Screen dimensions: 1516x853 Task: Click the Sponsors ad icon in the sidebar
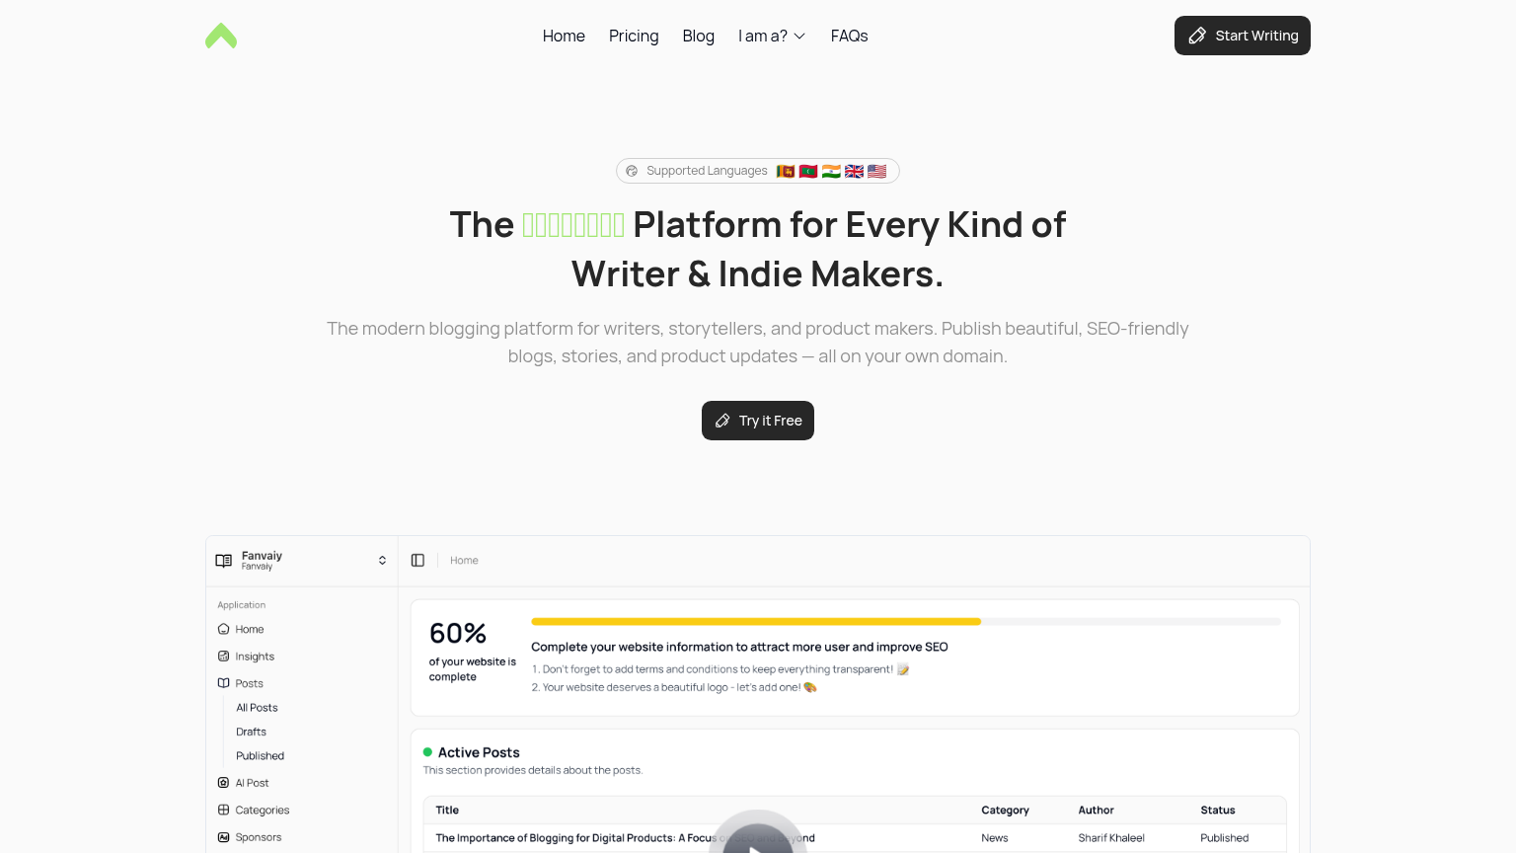[x=224, y=837]
